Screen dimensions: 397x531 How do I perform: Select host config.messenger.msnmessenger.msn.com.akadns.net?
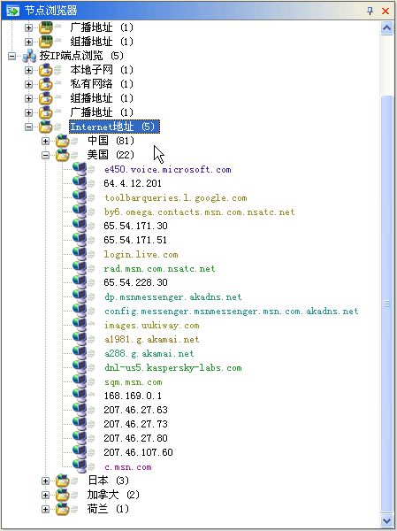point(231,311)
